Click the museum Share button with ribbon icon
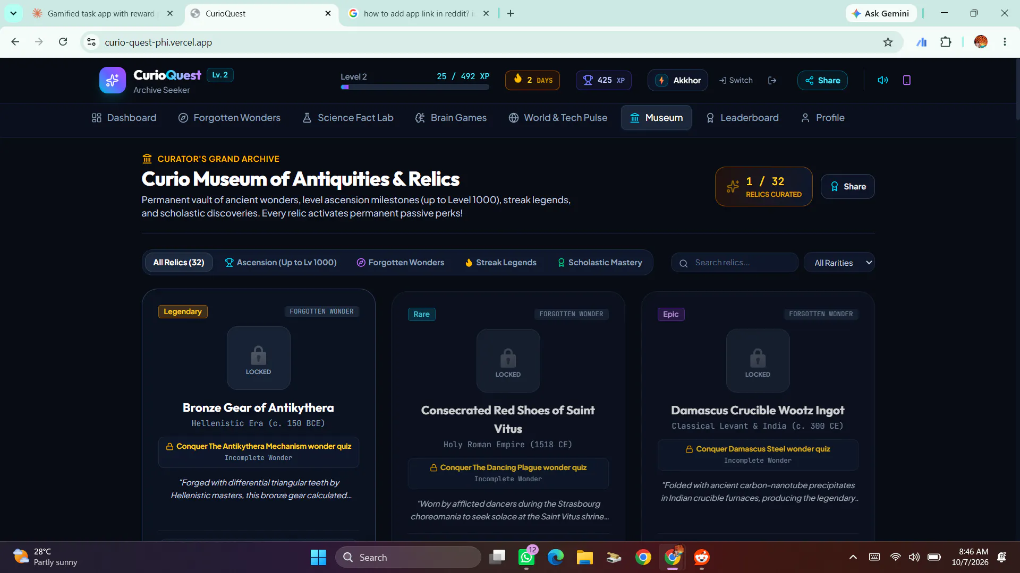Screen dimensions: 1020x573 (848, 187)
